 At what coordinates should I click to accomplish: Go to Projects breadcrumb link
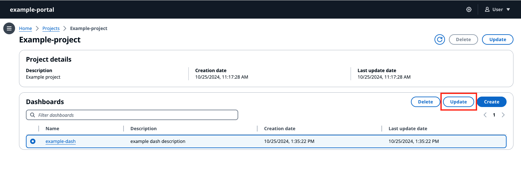[51, 28]
